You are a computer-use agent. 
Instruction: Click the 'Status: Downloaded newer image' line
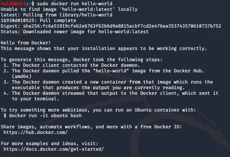[x=75, y=31]
